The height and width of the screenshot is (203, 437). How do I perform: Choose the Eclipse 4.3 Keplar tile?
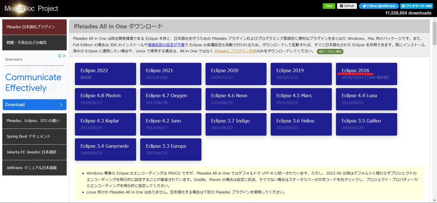point(106,124)
